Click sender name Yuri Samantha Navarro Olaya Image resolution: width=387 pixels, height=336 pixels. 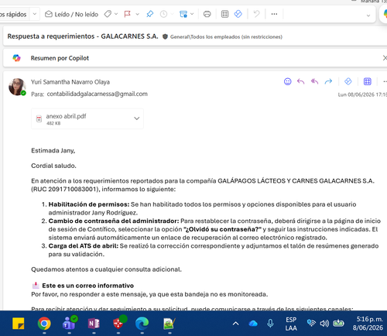70,82
